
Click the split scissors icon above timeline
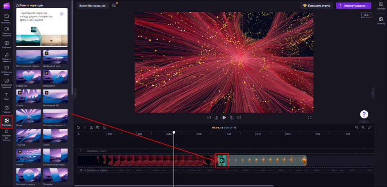coord(91,128)
